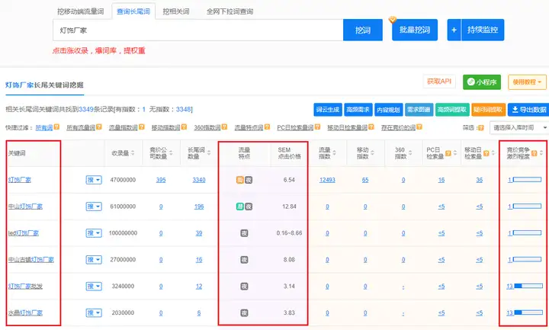Open help icon next to 所有词 filter

56,127
